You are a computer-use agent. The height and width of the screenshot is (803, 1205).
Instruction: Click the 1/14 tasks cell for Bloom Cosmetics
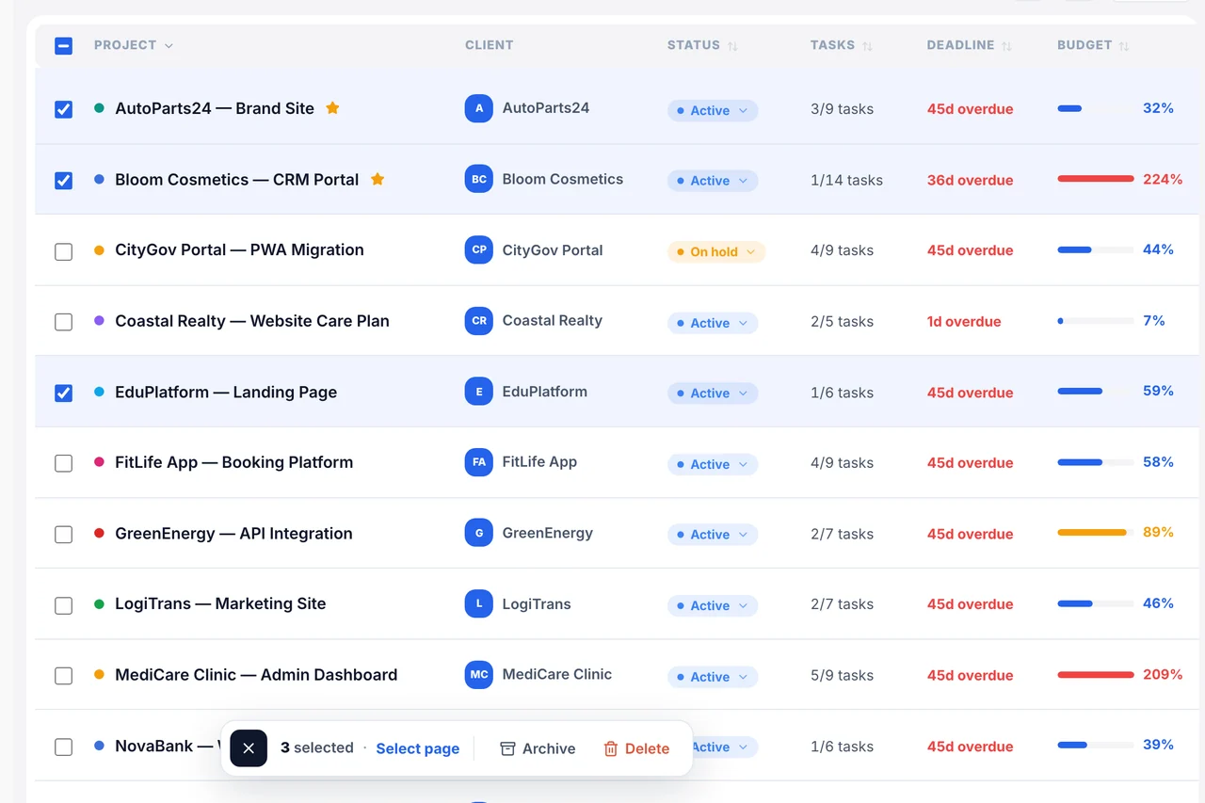846,180
